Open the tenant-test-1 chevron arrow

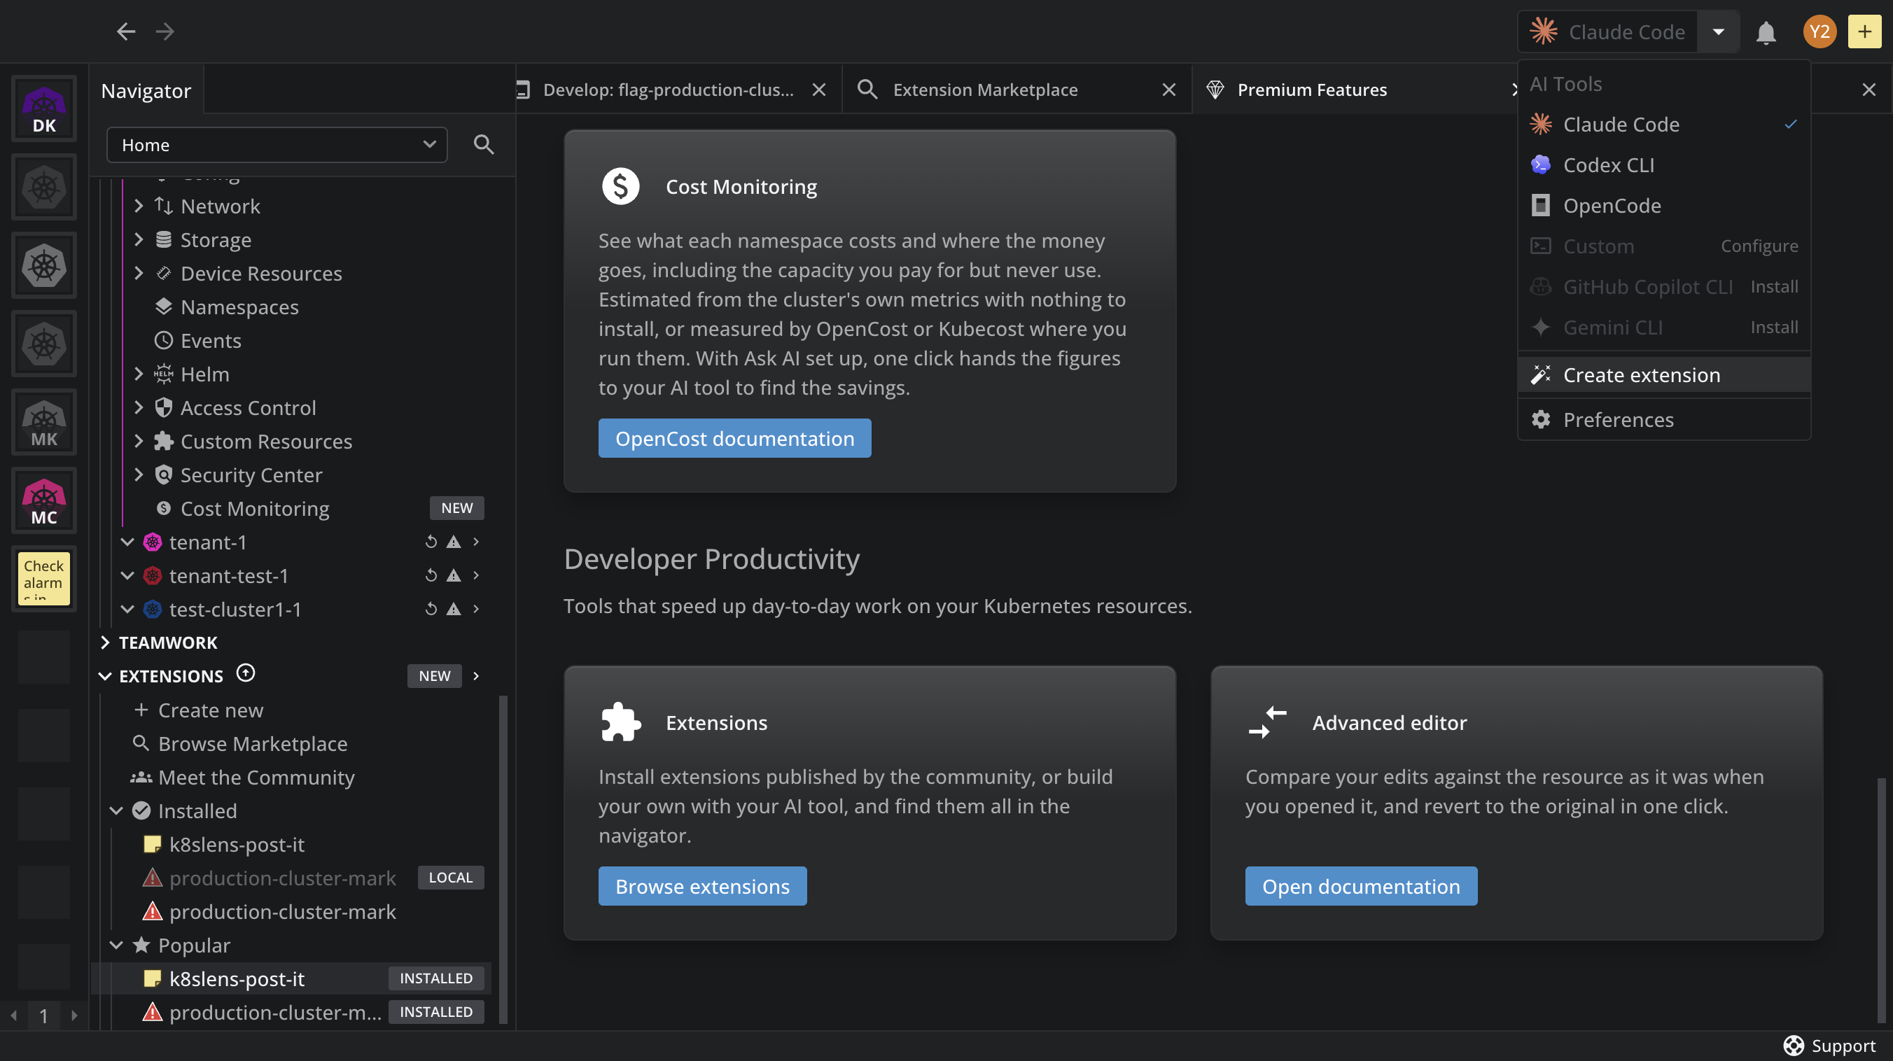[476, 575]
